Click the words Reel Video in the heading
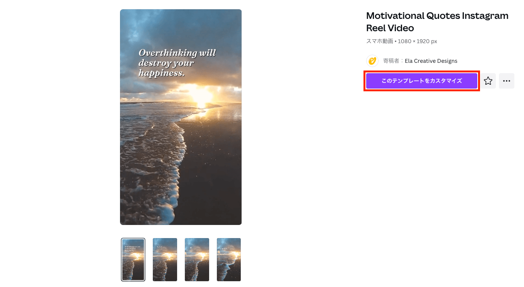Image resolution: width=524 pixels, height=287 pixels. point(390,28)
